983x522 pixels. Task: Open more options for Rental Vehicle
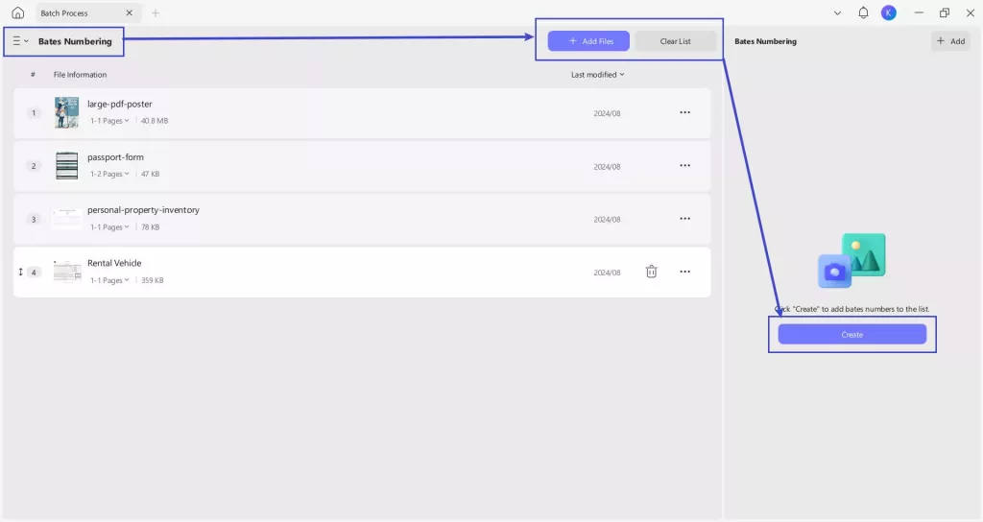pos(684,272)
